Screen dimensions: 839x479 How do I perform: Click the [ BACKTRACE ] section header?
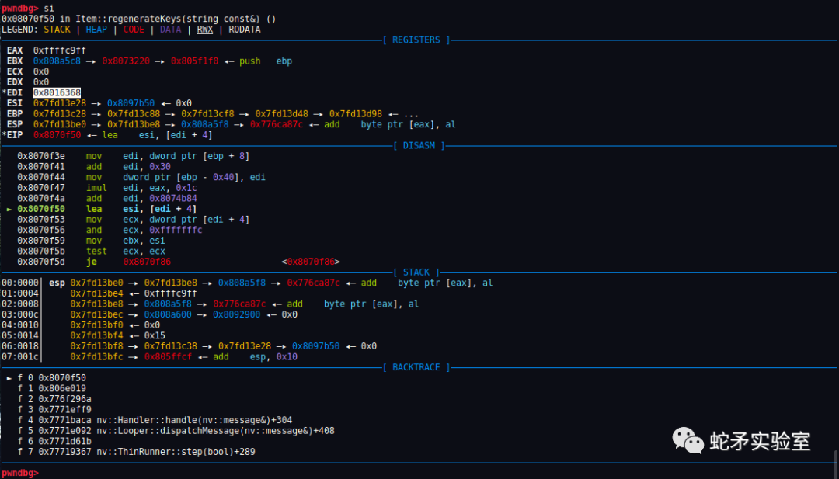tap(417, 368)
